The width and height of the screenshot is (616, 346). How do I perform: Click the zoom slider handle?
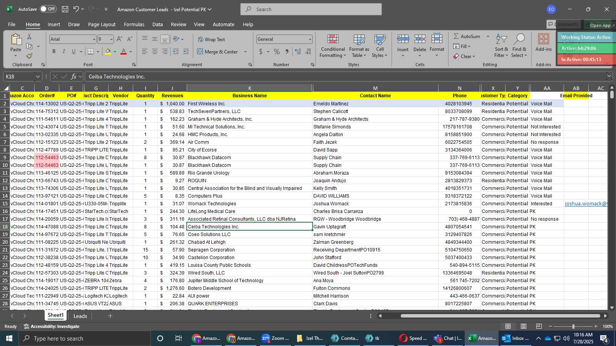(573, 326)
